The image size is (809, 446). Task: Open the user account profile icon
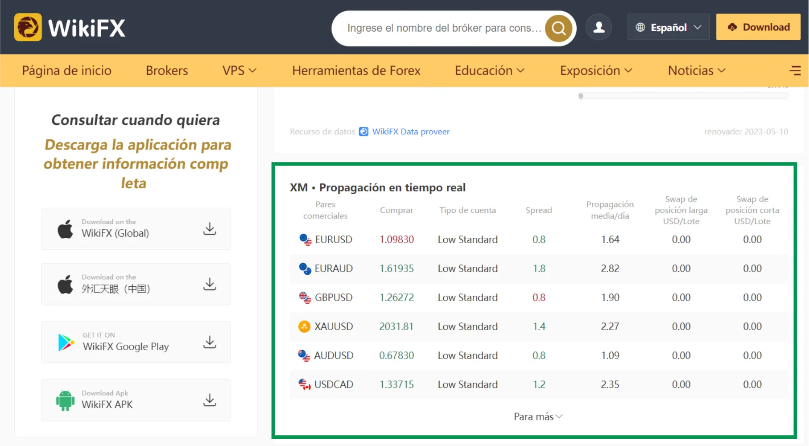[598, 27]
